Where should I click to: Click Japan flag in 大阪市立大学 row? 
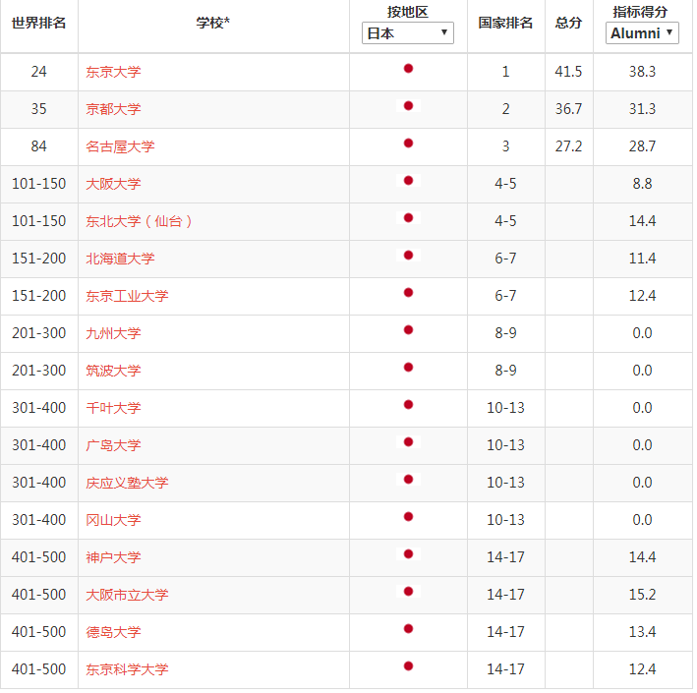[x=408, y=591]
